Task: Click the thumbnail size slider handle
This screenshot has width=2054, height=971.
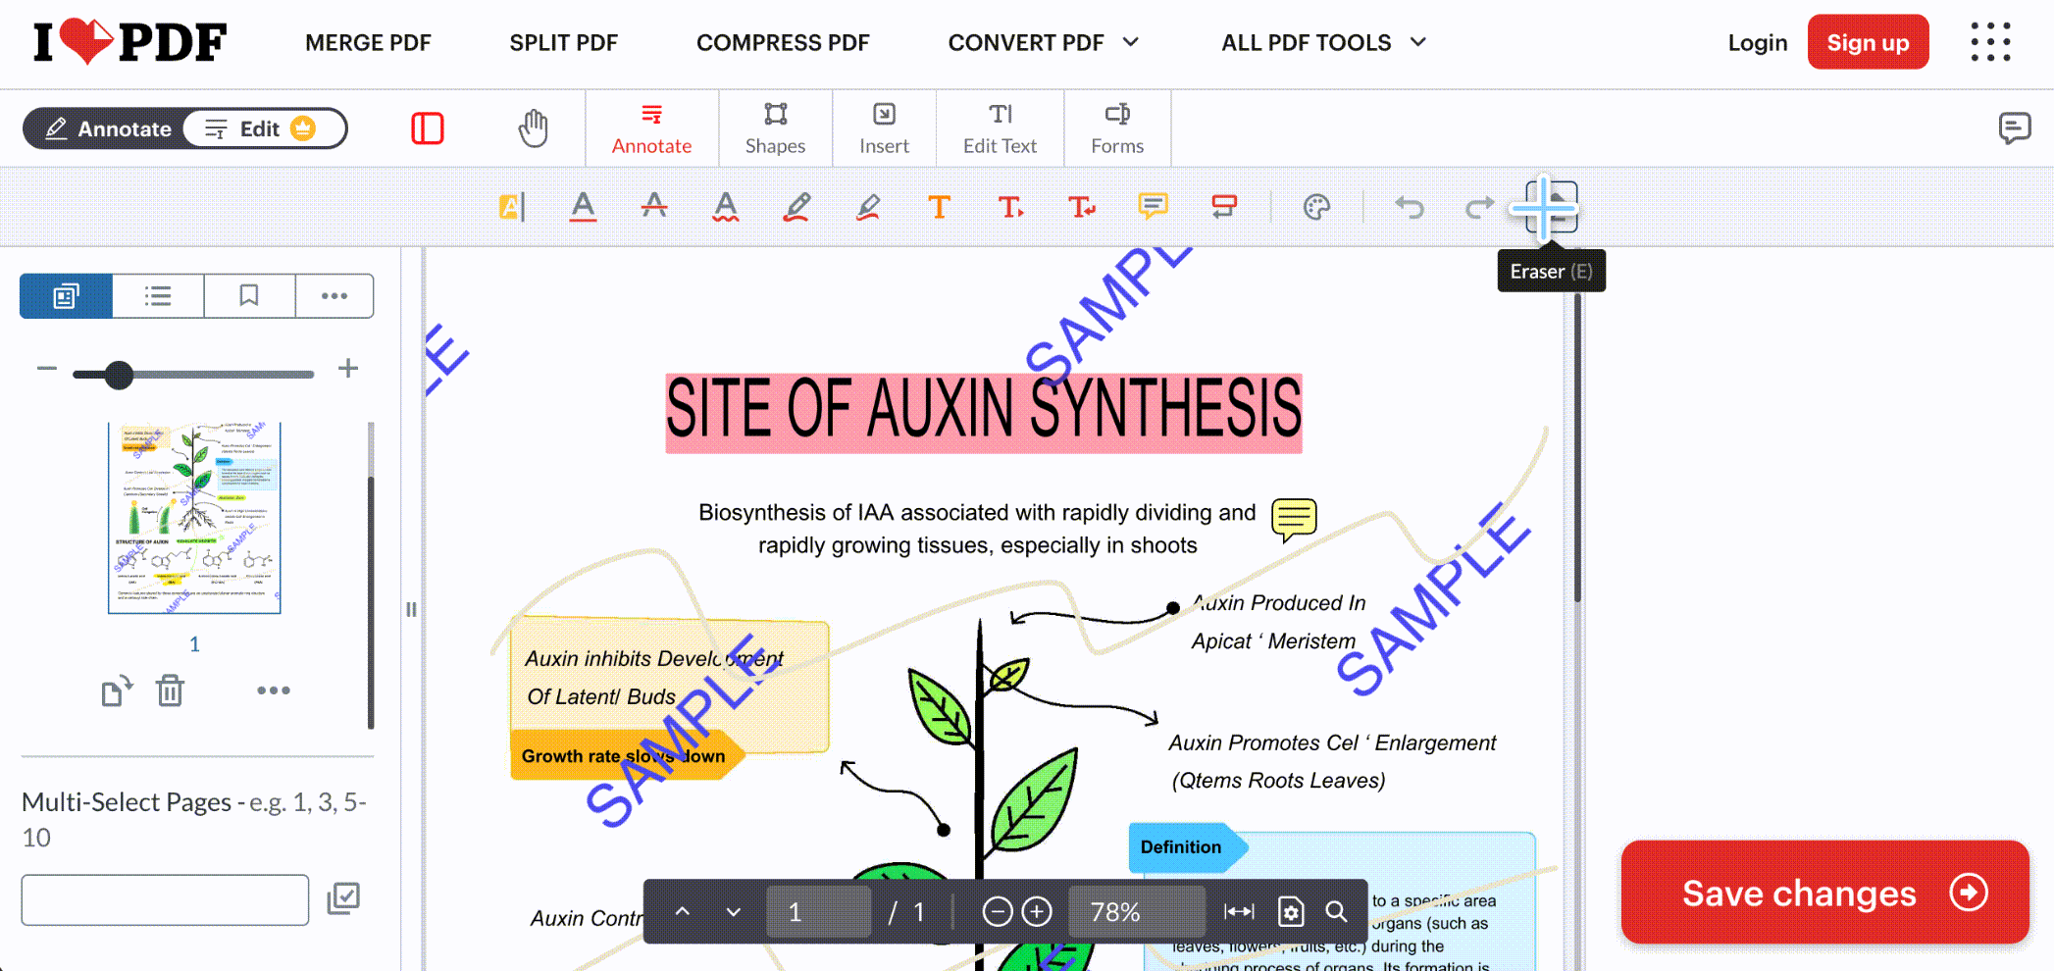Action: (119, 374)
